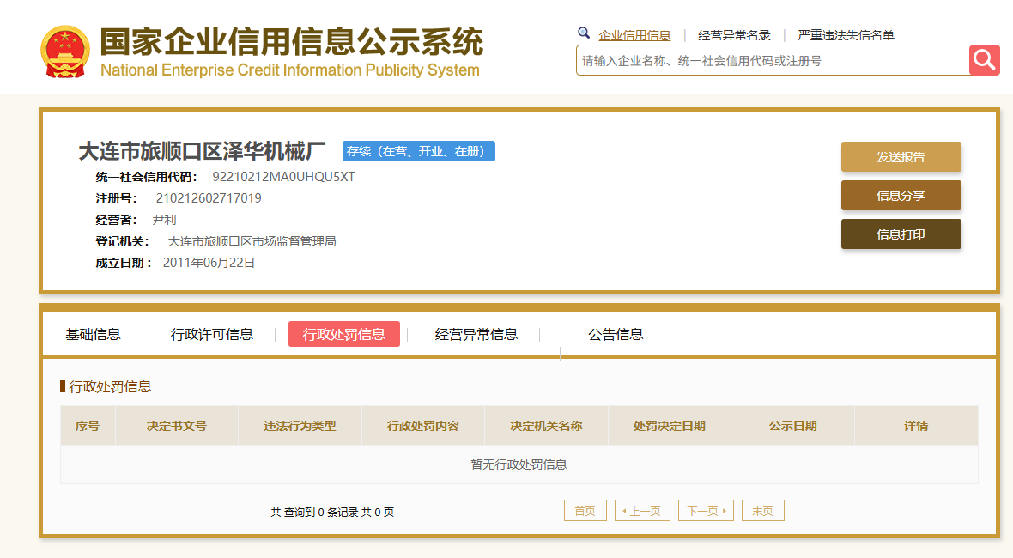Click the 国家企业信用信息公示系统 site title
The width and height of the screenshot is (1013, 558).
click(x=291, y=42)
